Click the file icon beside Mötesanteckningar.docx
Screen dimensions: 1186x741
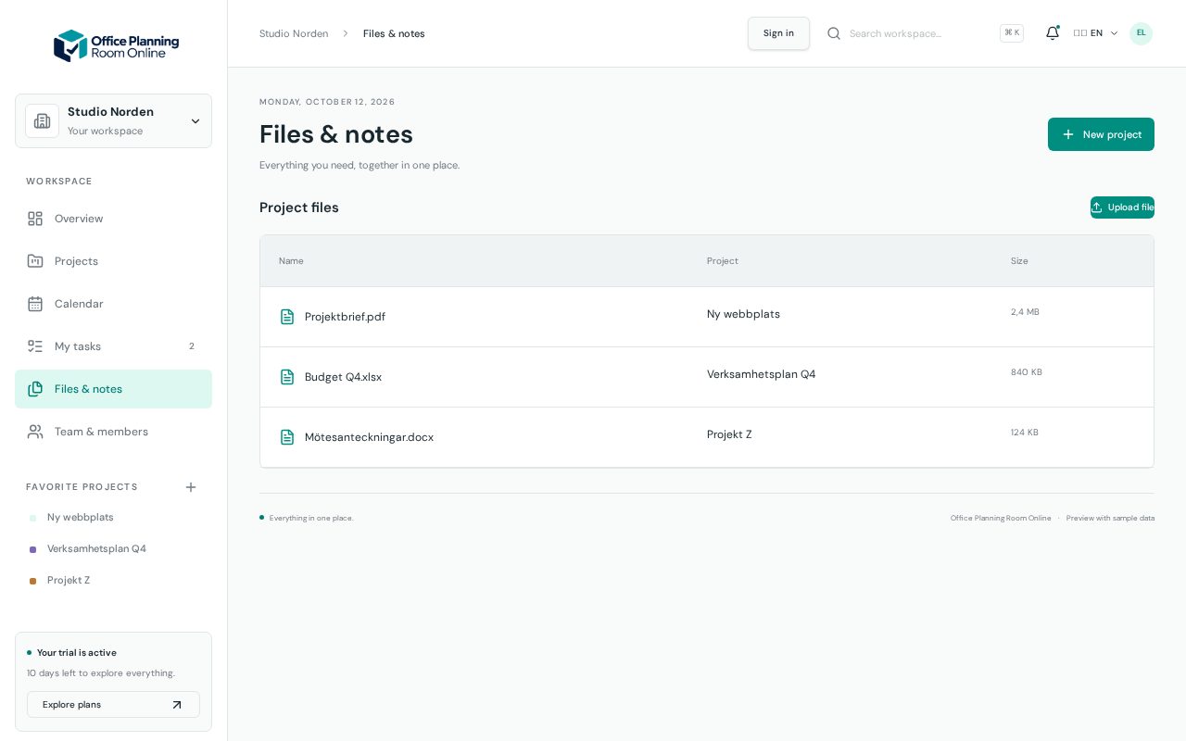287,437
